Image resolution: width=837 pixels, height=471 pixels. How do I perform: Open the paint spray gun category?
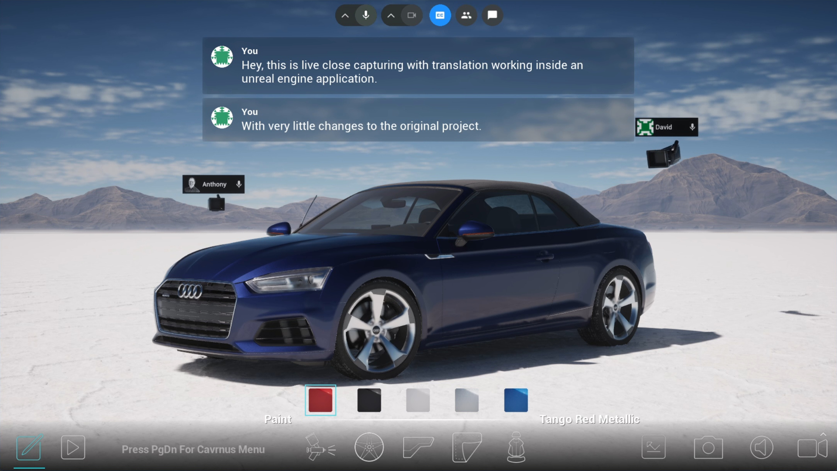[x=320, y=447]
